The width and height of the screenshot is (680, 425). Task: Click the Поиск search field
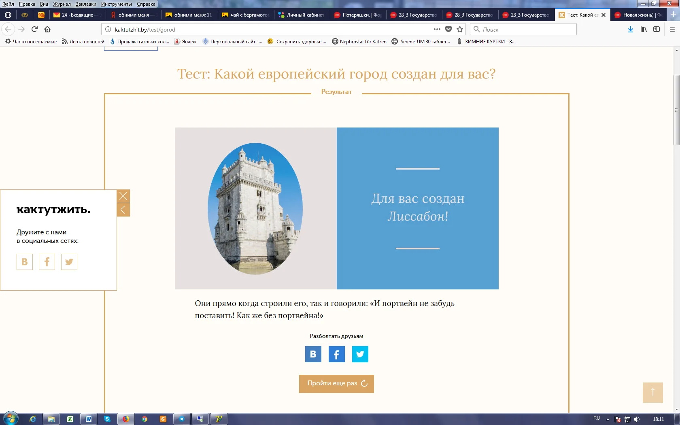[523, 29]
